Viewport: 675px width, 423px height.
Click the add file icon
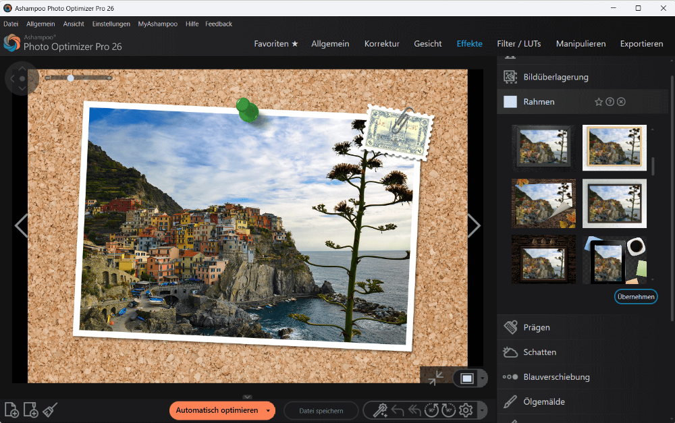[x=11, y=410]
